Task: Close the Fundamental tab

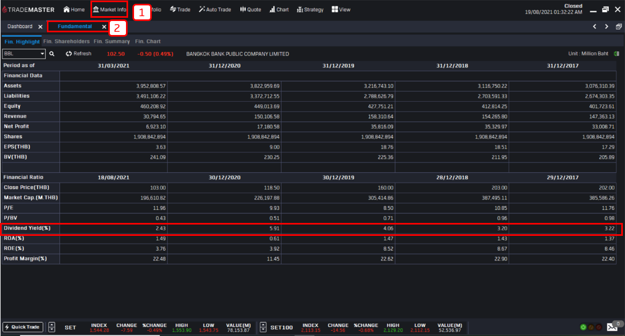Action: tap(104, 27)
